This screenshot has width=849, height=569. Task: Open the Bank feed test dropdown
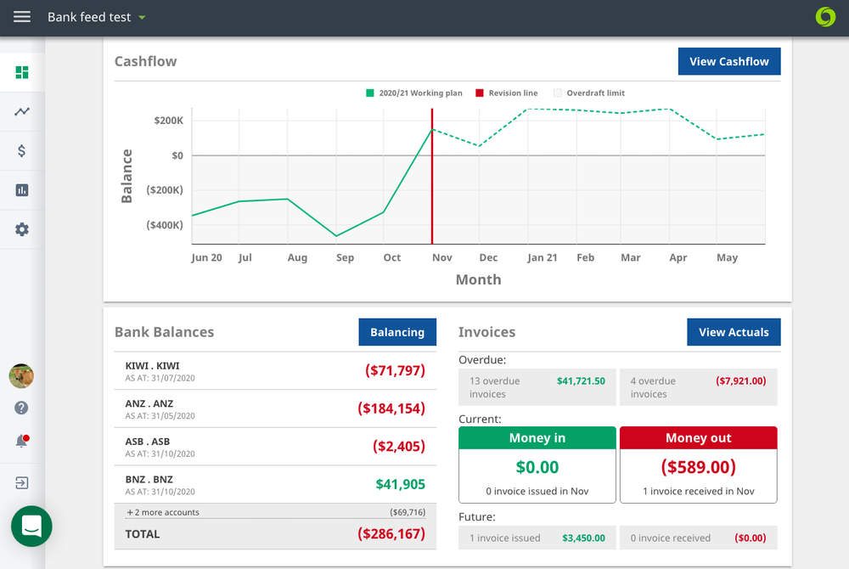click(x=96, y=16)
